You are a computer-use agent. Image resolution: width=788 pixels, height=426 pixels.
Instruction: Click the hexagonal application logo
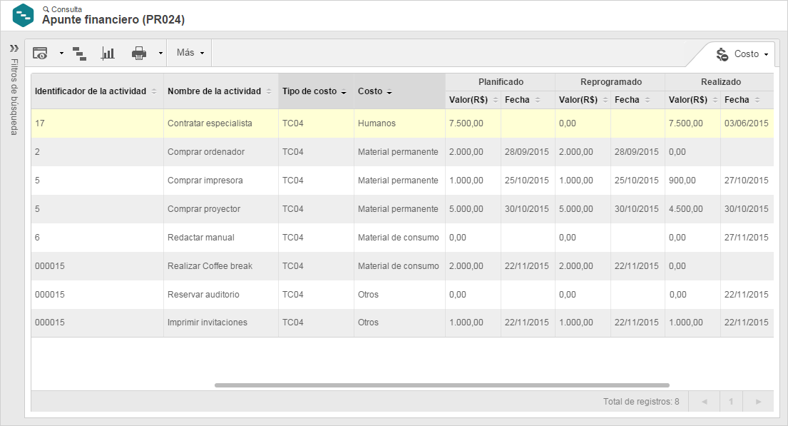pos(23,15)
